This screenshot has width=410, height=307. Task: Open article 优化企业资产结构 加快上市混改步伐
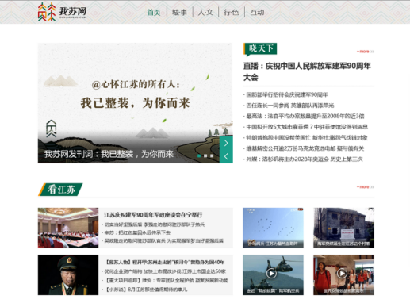pos(165,271)
